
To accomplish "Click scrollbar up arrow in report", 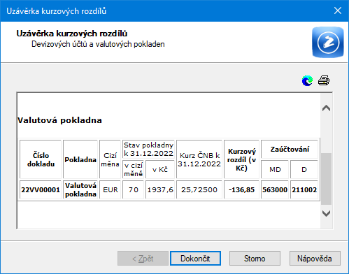I will [326, 108].
